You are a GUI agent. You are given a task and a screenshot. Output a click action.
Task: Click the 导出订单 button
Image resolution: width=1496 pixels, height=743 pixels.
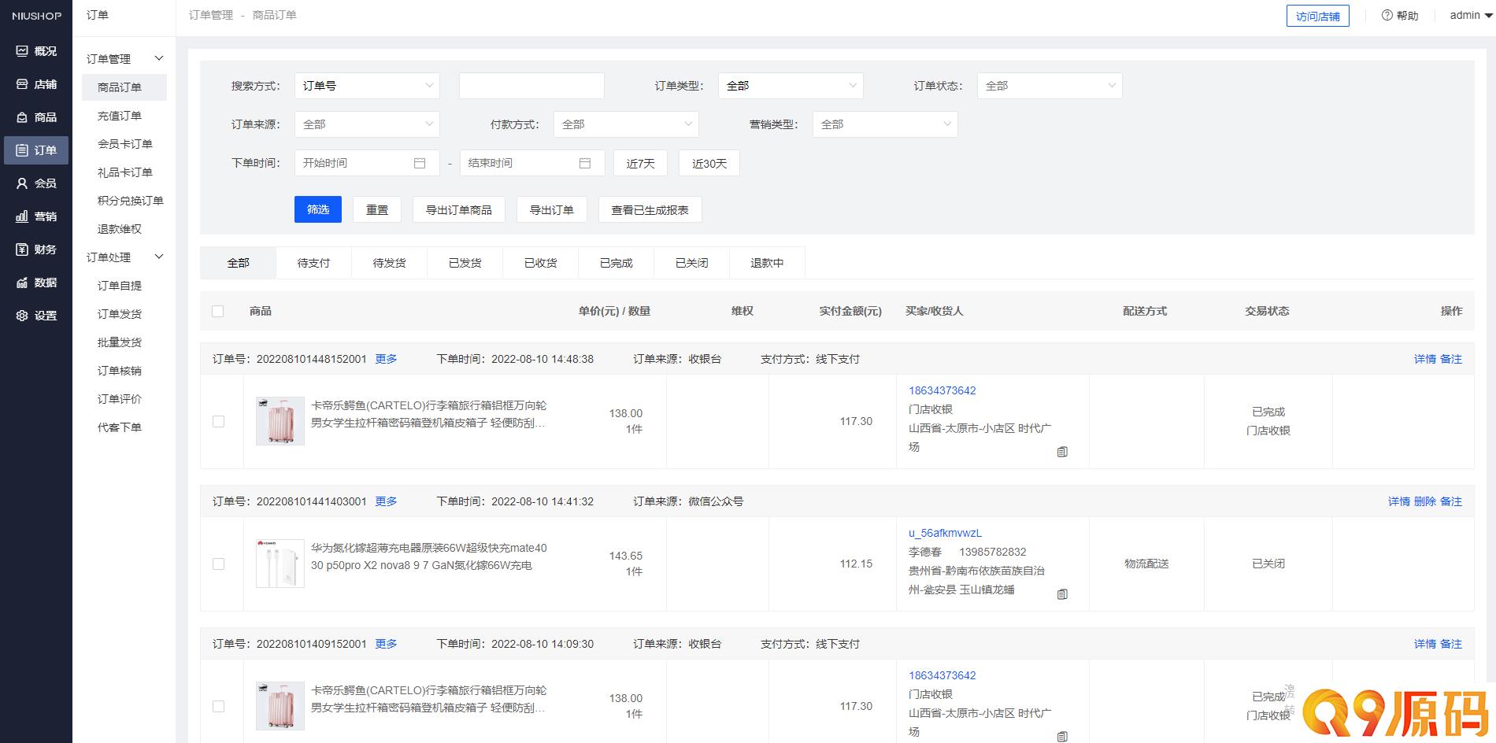point(552,209)
